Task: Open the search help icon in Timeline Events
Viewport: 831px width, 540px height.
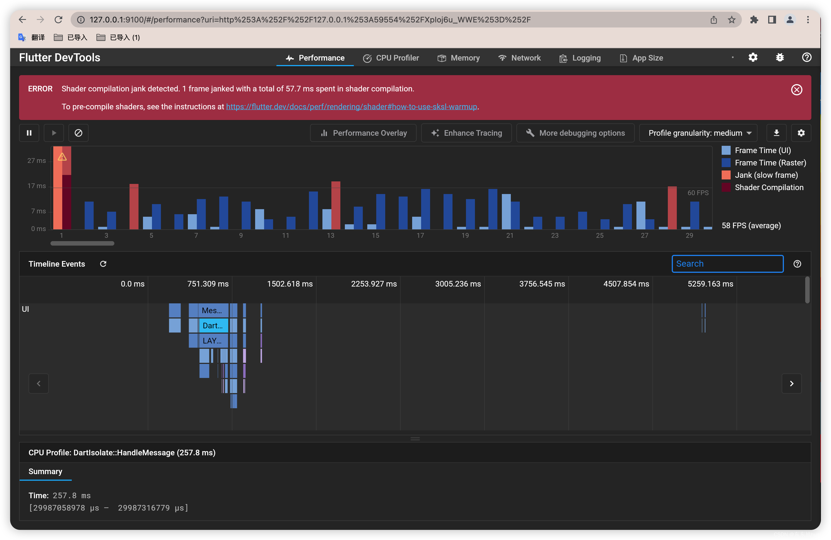Action: point(797,264)
